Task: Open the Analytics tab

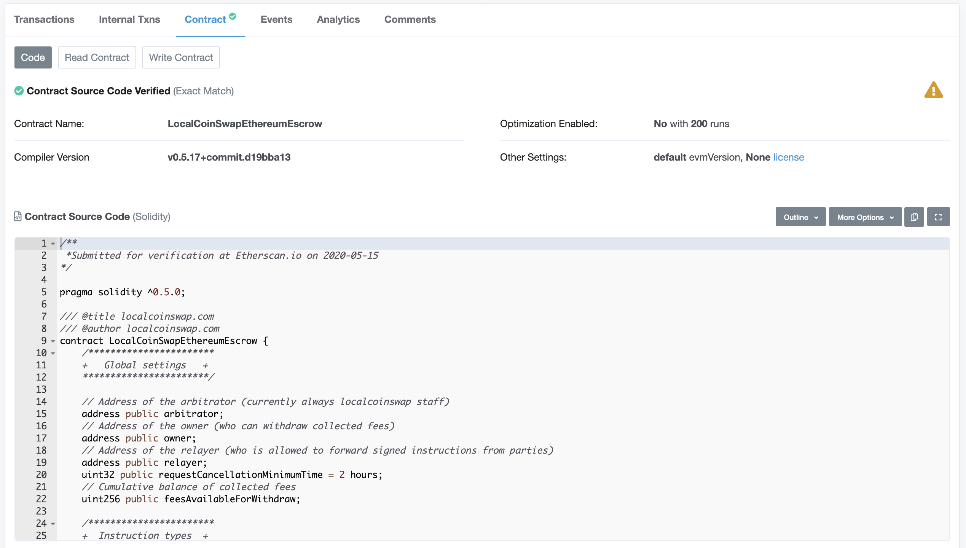Action: [338, 19]
